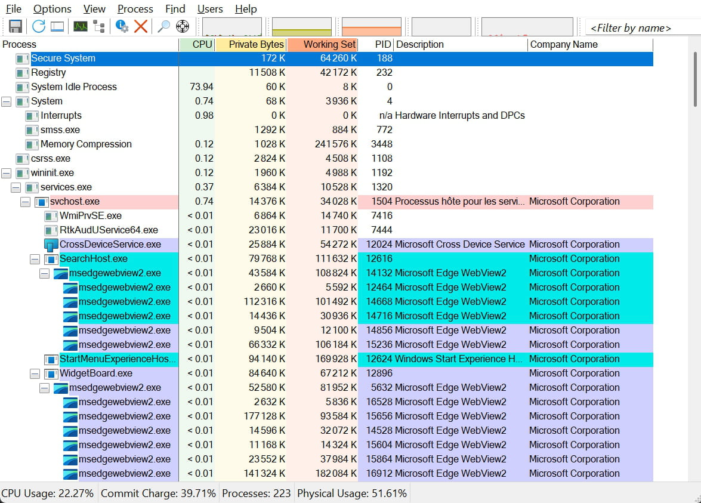Sort by the Working Set column header
Screen dimensions: 701x503
(x=322, y=44)
